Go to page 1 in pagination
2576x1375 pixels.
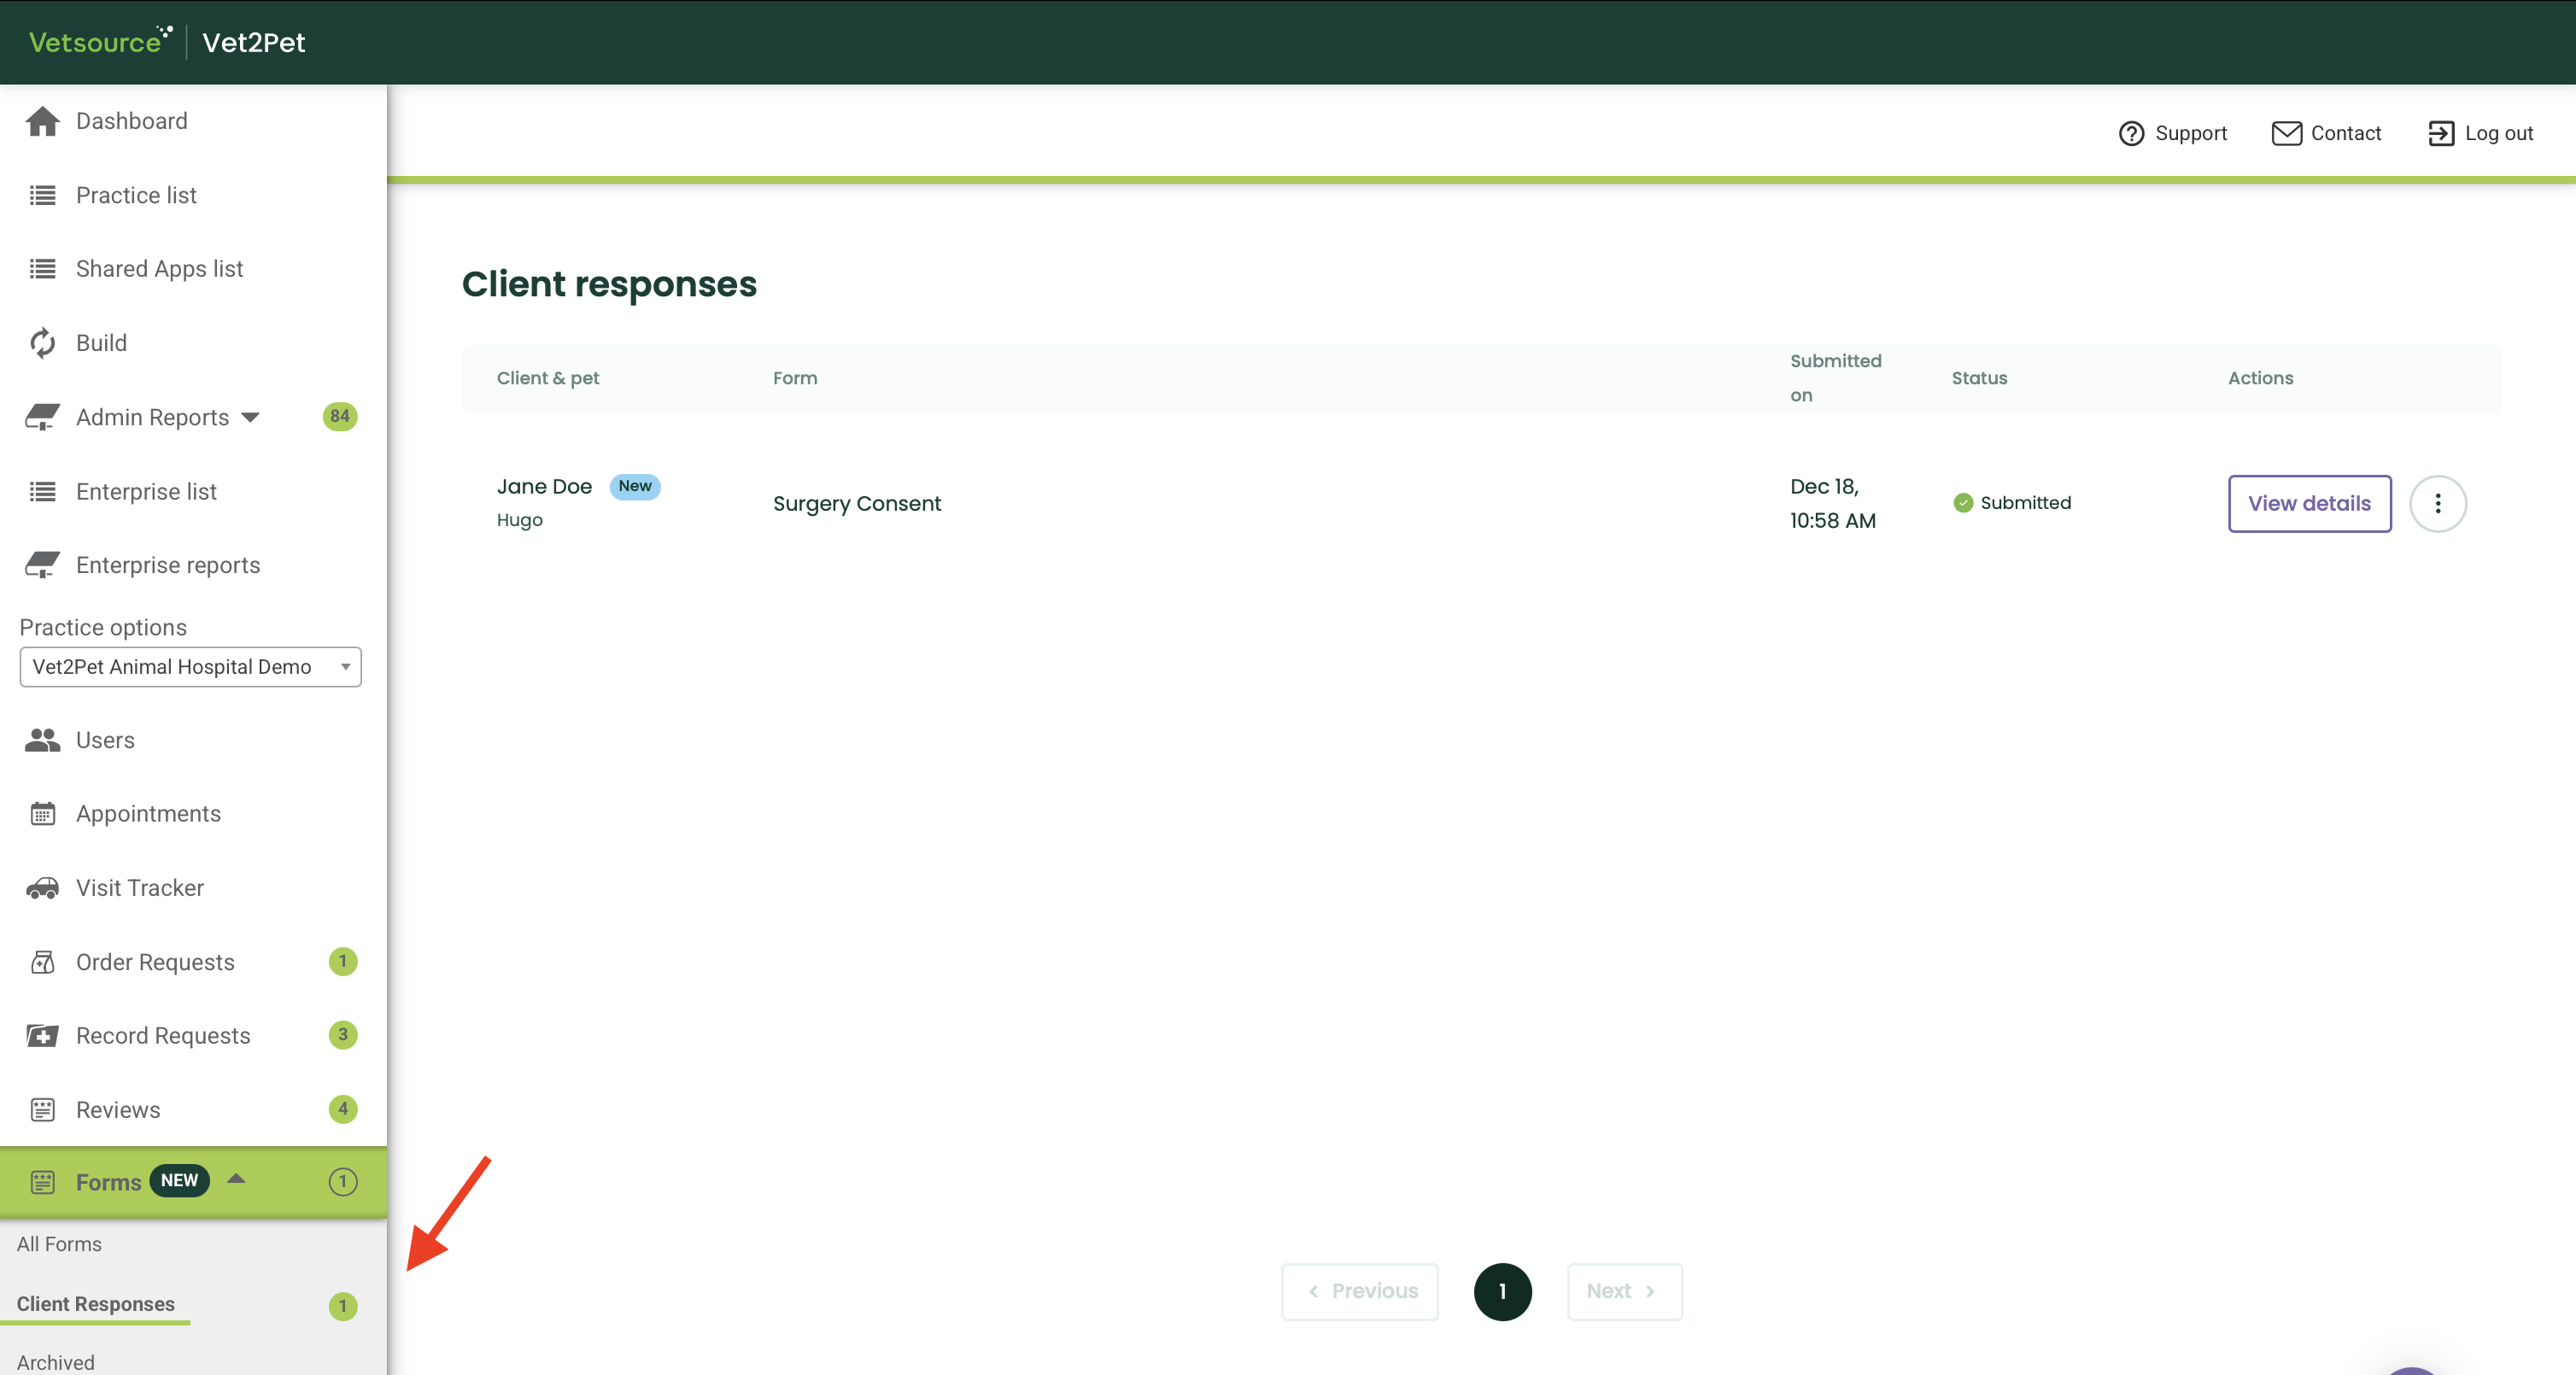(1502, 1291)
